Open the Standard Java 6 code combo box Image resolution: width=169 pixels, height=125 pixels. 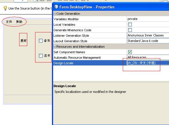148,41
